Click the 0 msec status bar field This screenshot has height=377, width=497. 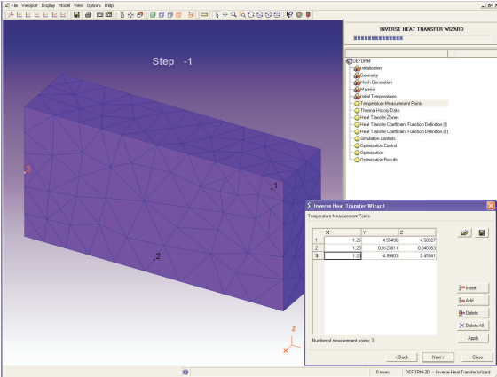(x=383, y=373)
